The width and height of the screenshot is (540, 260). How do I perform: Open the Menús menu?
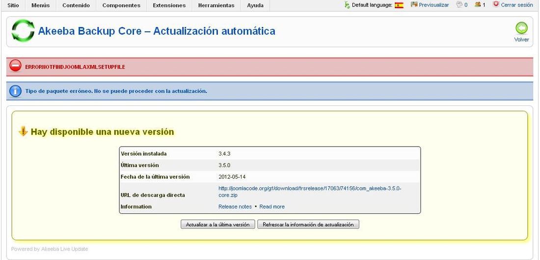pos(40,5)
